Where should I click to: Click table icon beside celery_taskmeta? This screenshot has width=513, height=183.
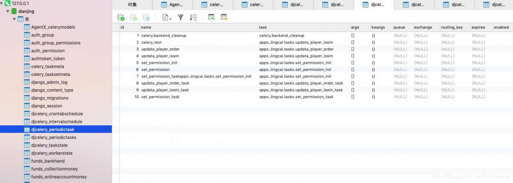[27, 66]
